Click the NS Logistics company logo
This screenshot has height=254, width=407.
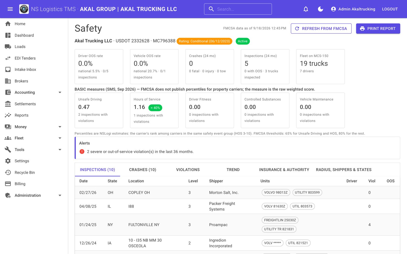coord(24,9)
